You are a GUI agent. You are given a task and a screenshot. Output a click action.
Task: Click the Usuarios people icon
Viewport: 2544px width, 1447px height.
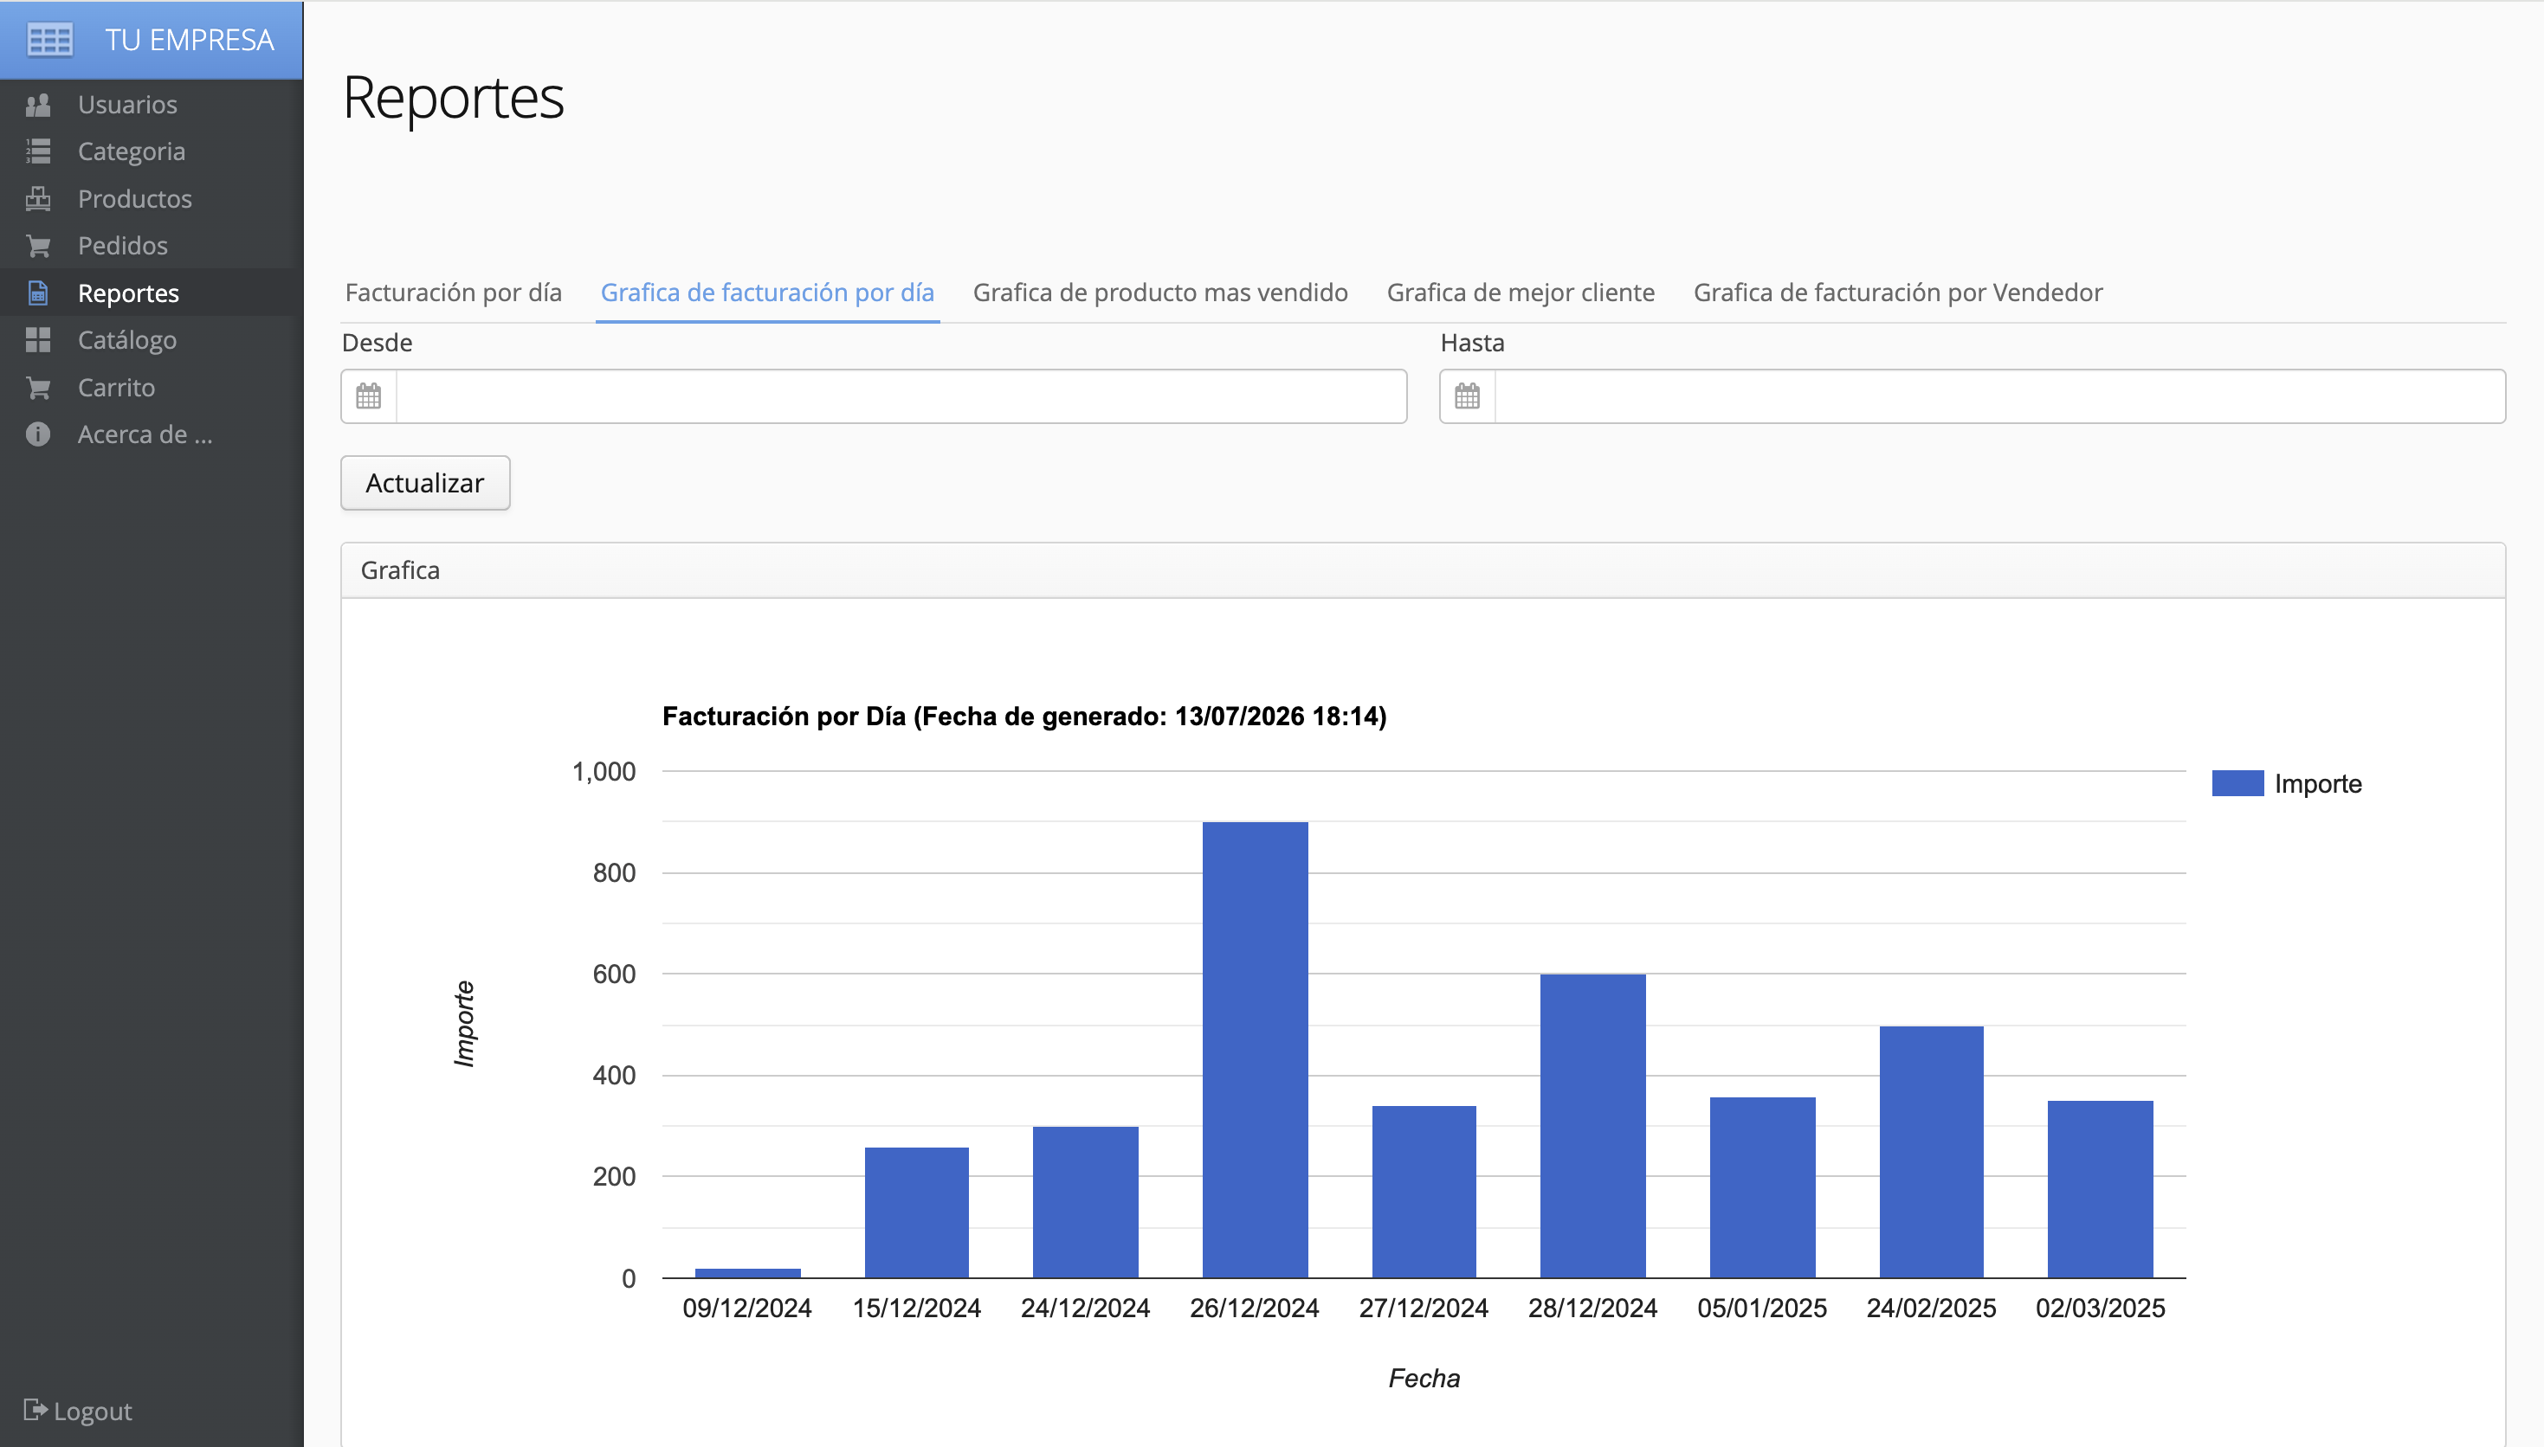(x=38, y=105)
